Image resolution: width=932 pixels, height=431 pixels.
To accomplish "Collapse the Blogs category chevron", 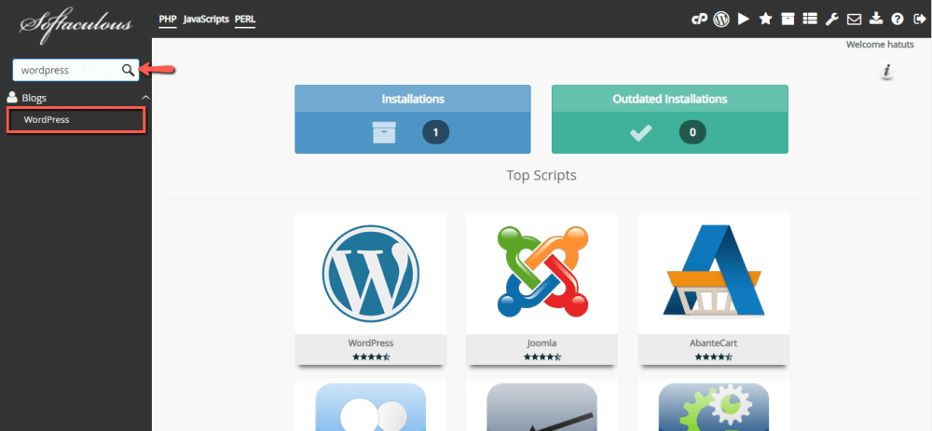I will 145,98.
